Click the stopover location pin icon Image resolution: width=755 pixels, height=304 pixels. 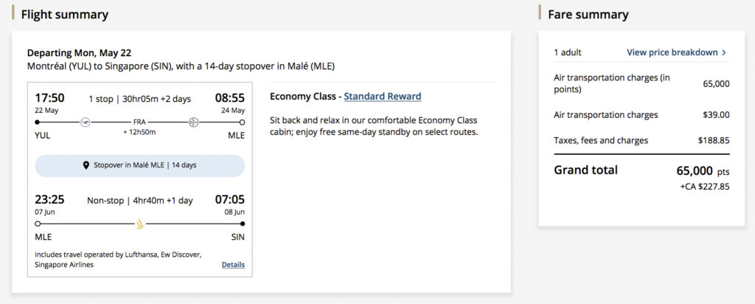point(86,165)
